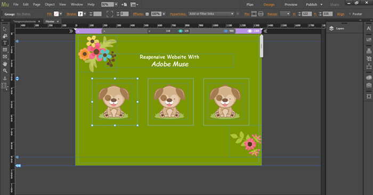Click the canvas vertical scrollbar handle

tap(262, 46)
